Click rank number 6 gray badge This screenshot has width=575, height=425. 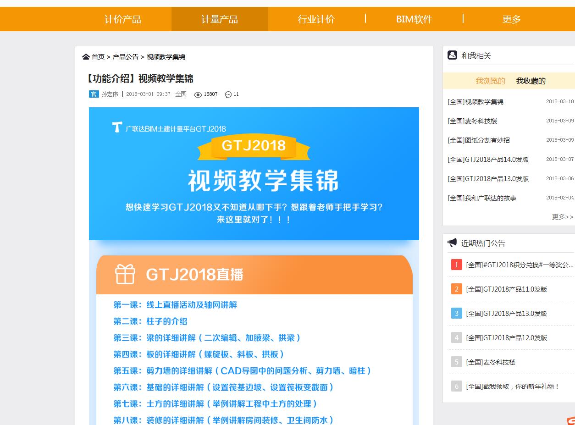[x=457, y=386]
